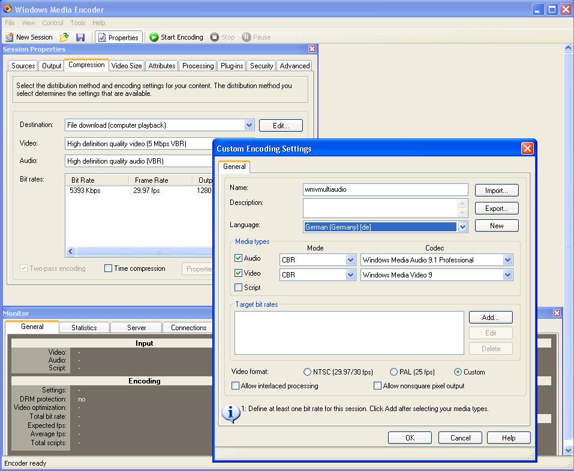Screen dimensions: 574x471
Task: Open the Help menu
Action: 99,23
